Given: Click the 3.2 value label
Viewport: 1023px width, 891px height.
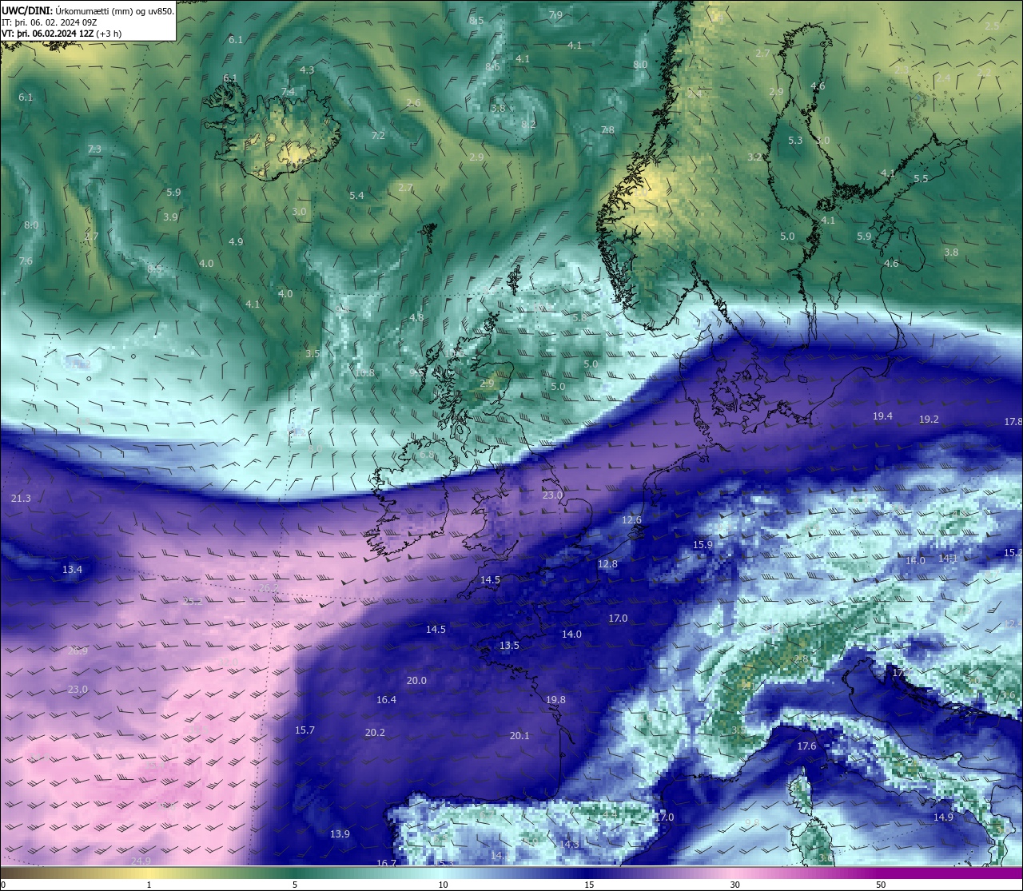Looking at the screenshot, I should [754, 157].
